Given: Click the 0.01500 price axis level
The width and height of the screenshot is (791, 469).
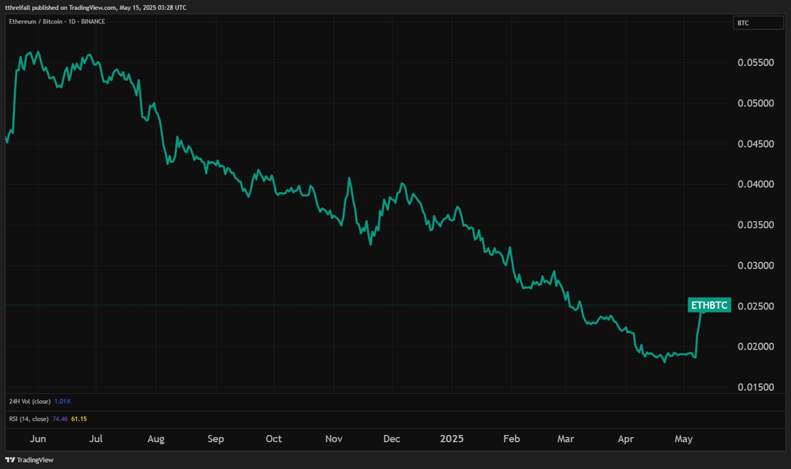Looking at the screenshot, I should (x=756, y=388).
